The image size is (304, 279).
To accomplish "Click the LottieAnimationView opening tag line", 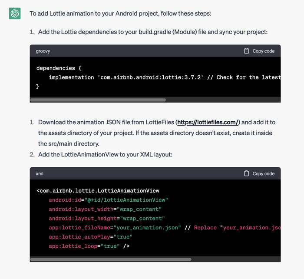I will [x=98, y=190].
